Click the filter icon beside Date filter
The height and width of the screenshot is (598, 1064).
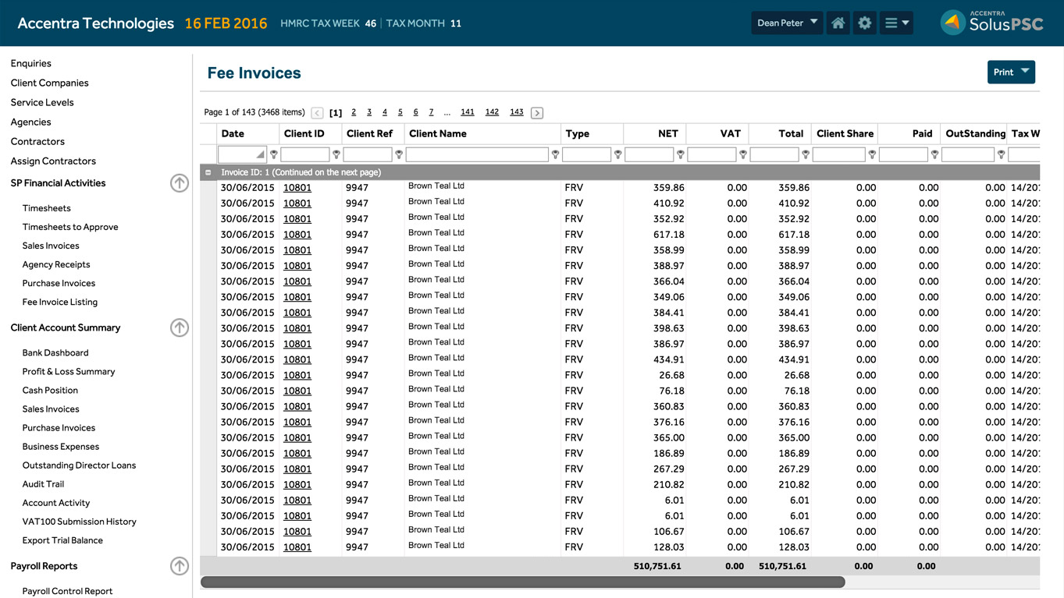tap(274, 155)
